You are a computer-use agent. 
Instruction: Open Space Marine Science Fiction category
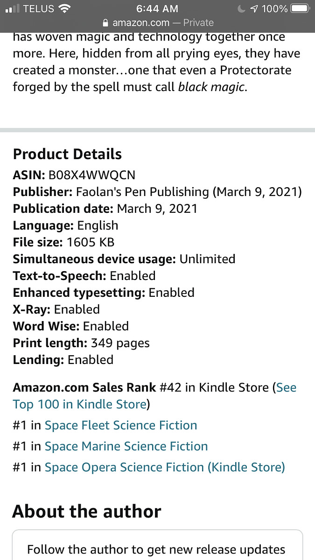click(x=126, y=446)
